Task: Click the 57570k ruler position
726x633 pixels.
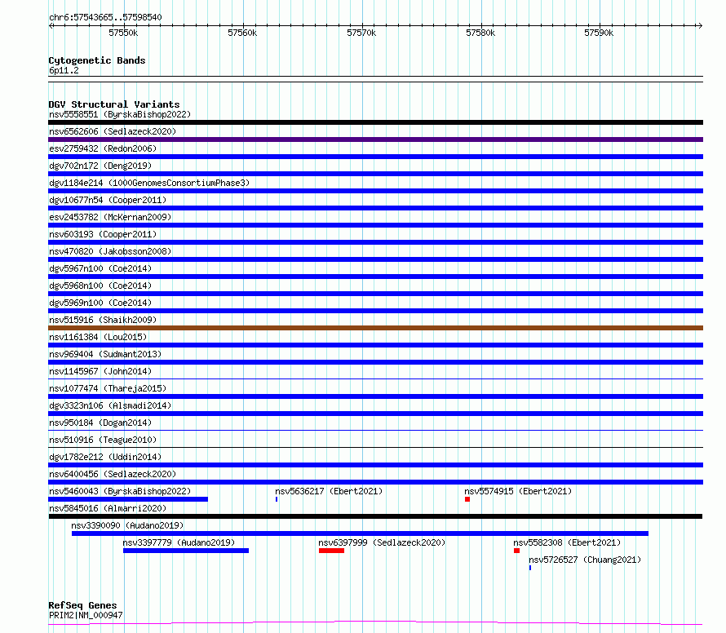Action: (361, 33)
